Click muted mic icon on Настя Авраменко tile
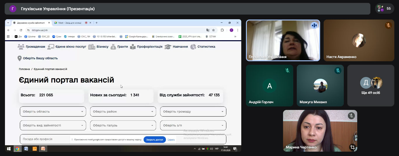This screenshot has height=156, width=399. click(388, 25)
